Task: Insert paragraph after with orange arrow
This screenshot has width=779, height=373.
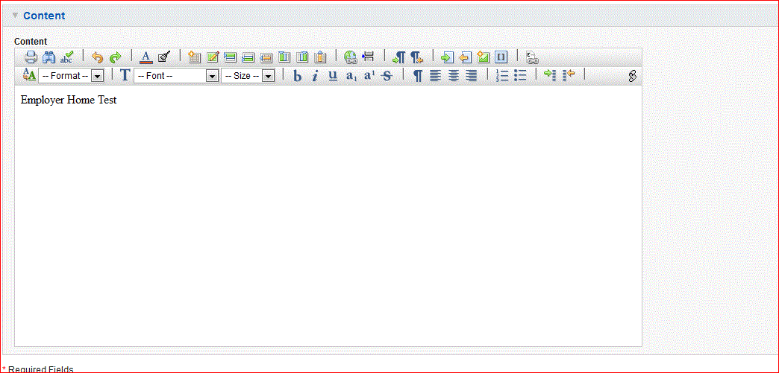Action: [x=416, y=57]
